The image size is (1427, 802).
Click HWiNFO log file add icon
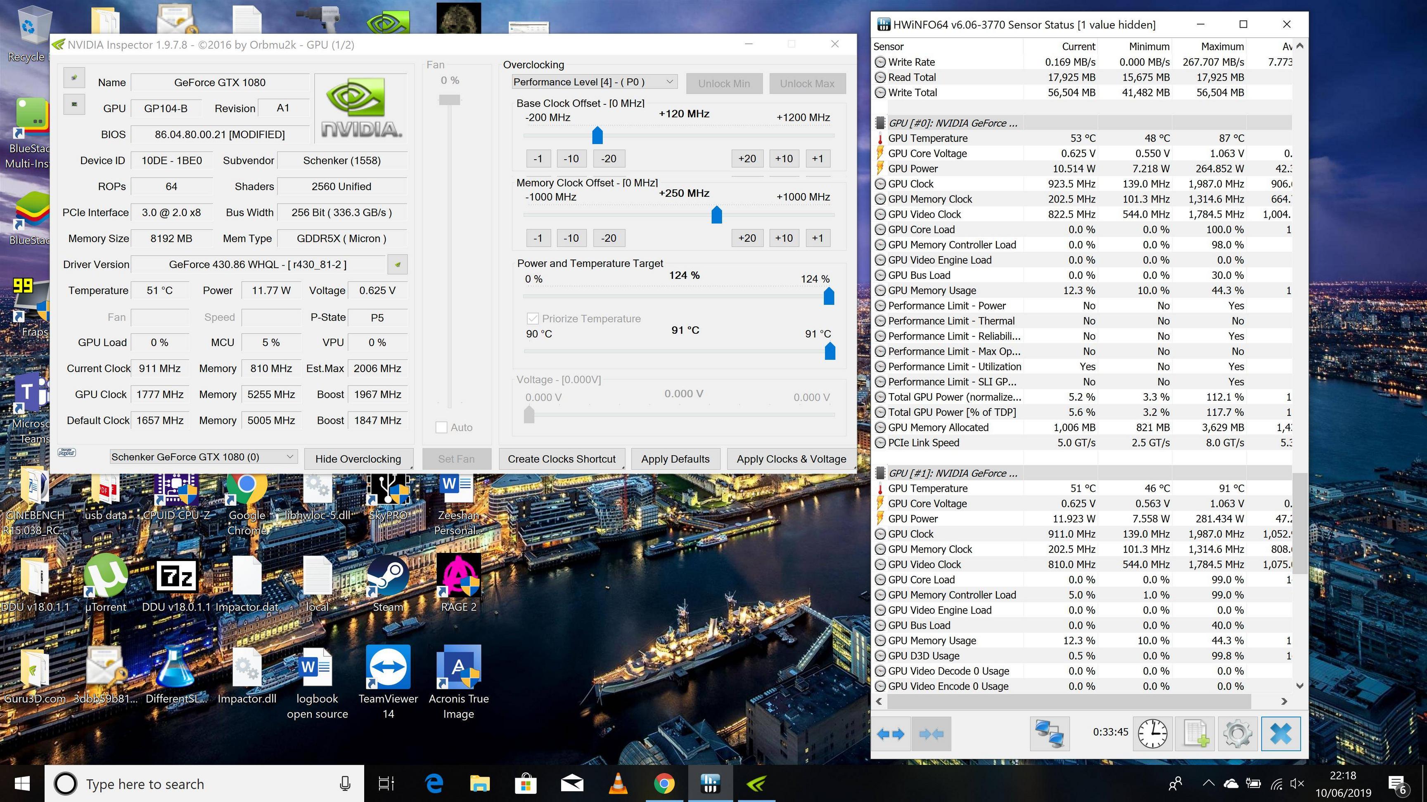click(1195, 734)
